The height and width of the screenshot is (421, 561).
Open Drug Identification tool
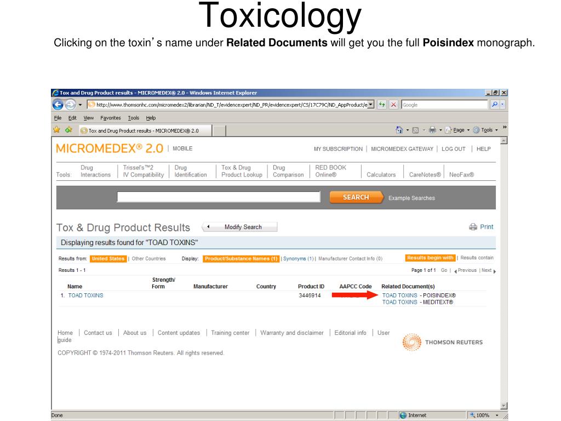(x=191, y=171)
